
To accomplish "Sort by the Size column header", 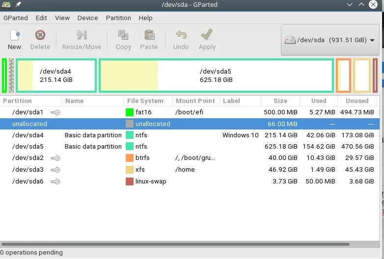I will pos(280,101).
